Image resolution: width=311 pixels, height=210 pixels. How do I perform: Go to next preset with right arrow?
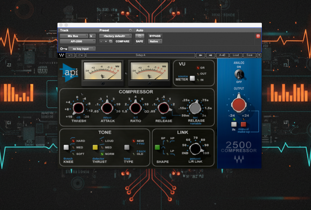(x=211, y=55)
